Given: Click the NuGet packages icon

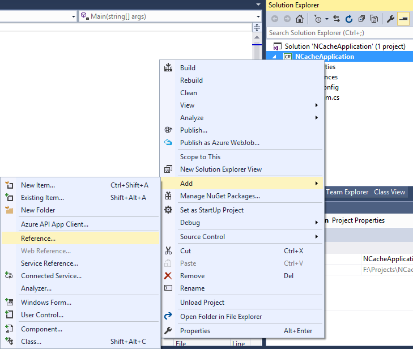Looking at the screenshot, I should click(168, 195).
